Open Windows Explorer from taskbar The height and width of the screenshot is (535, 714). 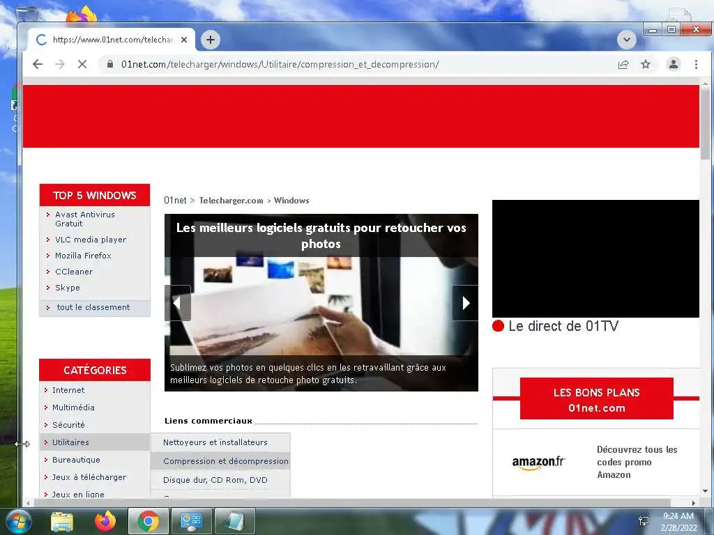62,521
